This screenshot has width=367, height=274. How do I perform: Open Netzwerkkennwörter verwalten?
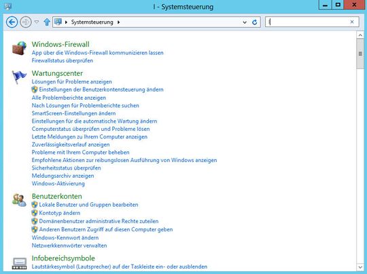69,246
